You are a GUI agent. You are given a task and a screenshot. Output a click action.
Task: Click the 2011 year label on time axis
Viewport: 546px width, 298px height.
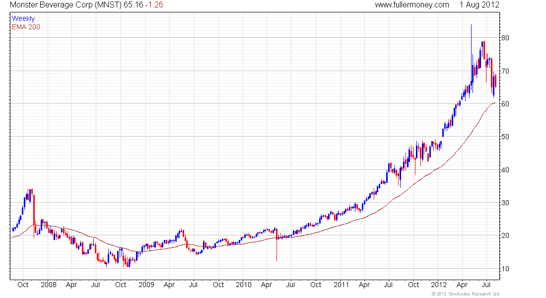[341, 285]
